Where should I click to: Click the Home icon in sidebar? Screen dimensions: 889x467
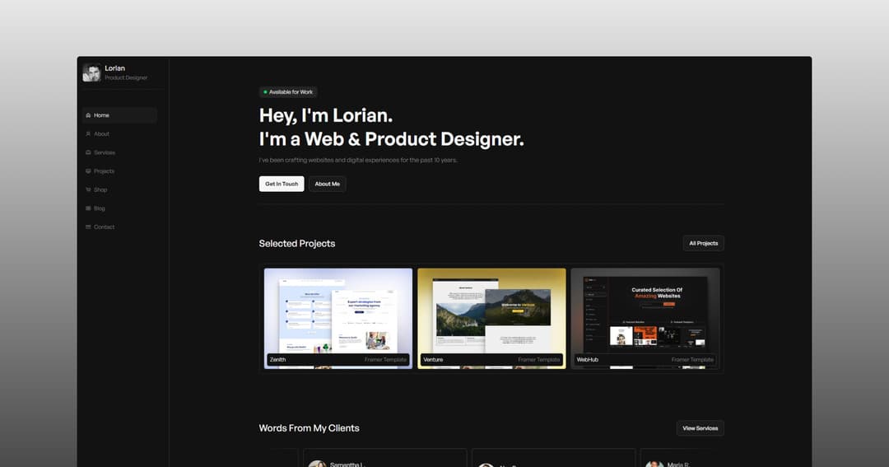[x=88, y=115]
